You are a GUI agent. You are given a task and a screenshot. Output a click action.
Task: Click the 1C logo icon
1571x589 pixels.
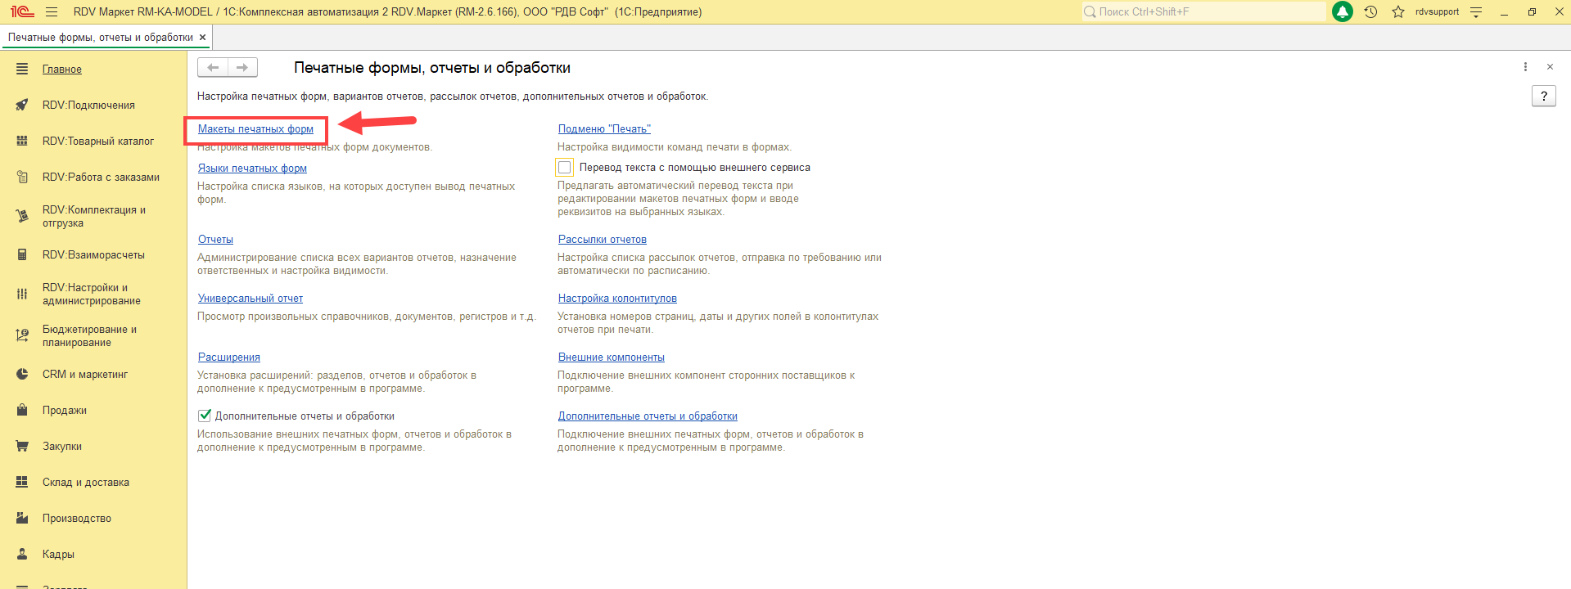pos(22,12)
